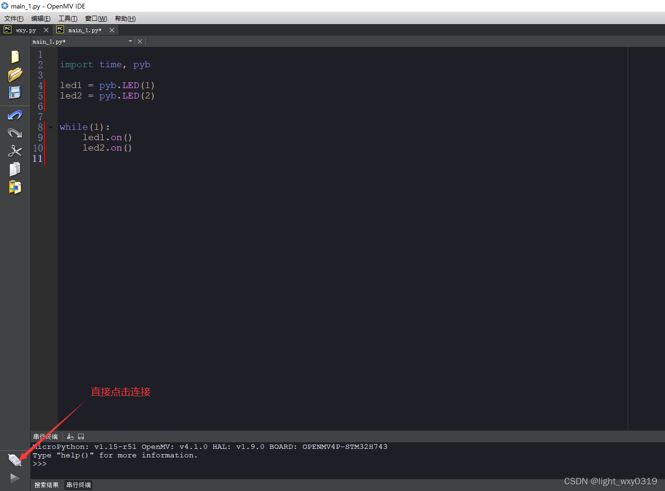This screenshot has width=665, height=491.
Task: Click the 'led1.on()' code line
Action: pyautogui.click(x=107, y=137)
